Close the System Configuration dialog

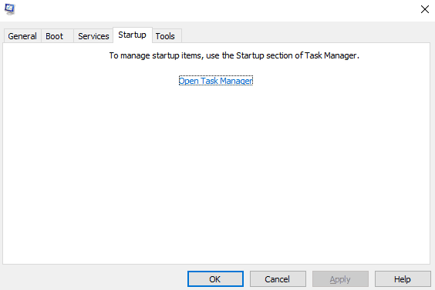(x=424, y=9)
